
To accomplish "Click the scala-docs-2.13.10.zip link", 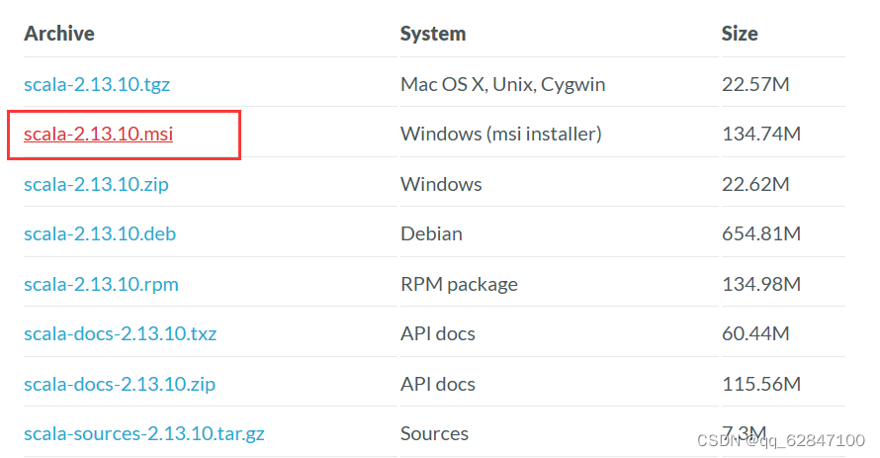I will point(120,384).
